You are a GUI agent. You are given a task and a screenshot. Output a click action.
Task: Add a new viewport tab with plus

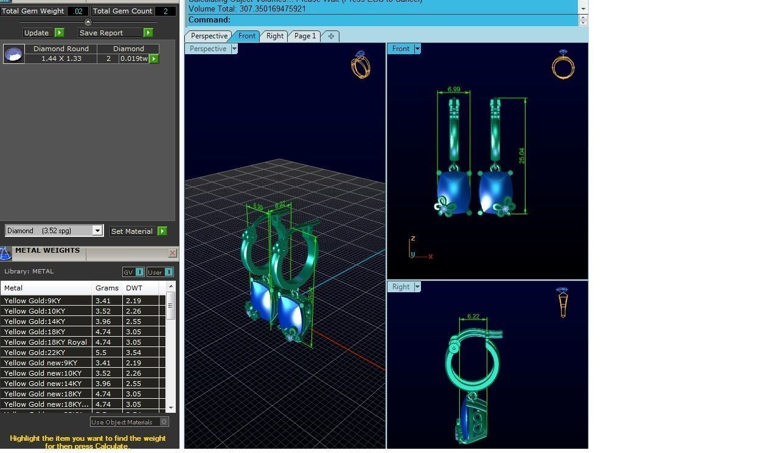coord(331,36)
